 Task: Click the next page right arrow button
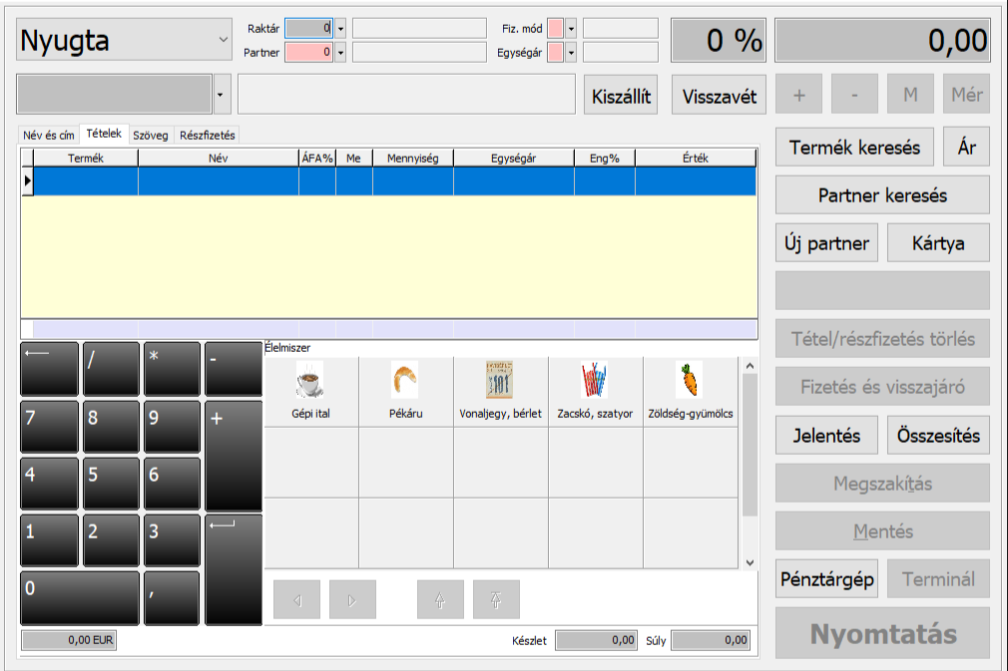(x=352, y=600)
